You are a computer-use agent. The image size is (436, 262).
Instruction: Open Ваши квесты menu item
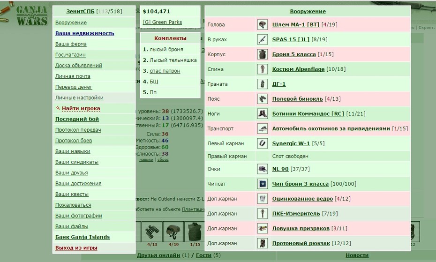coord(72,194)
